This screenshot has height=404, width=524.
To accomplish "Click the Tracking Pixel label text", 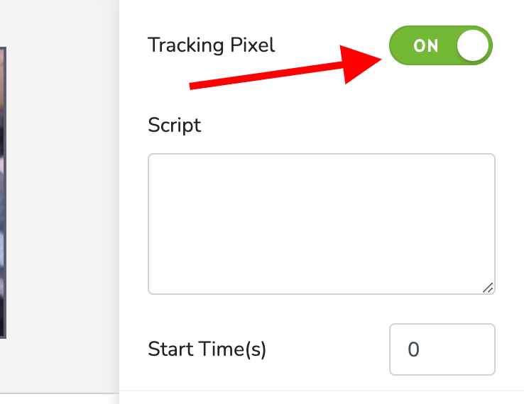I will click(x=211, y=45).
